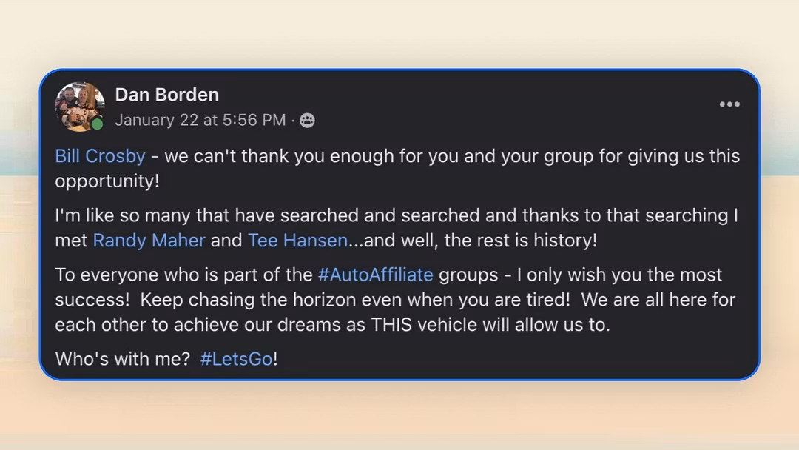This screenshot has width=799, height=450.
Task: Open Randy Maher's tagged profile
Action: [150, 241]
